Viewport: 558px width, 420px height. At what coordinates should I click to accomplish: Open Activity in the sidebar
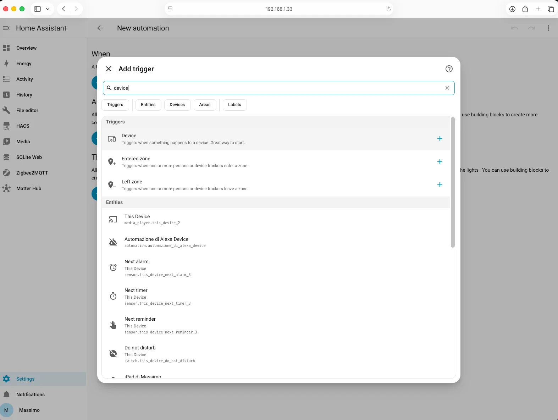click(x=43, y=79)
